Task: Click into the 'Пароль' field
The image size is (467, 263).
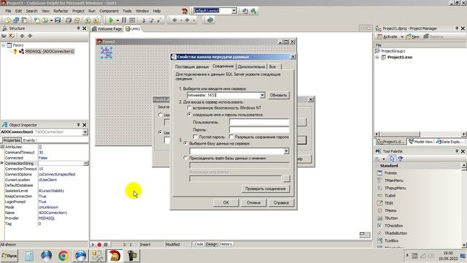Action: click(x=259, y=130)
